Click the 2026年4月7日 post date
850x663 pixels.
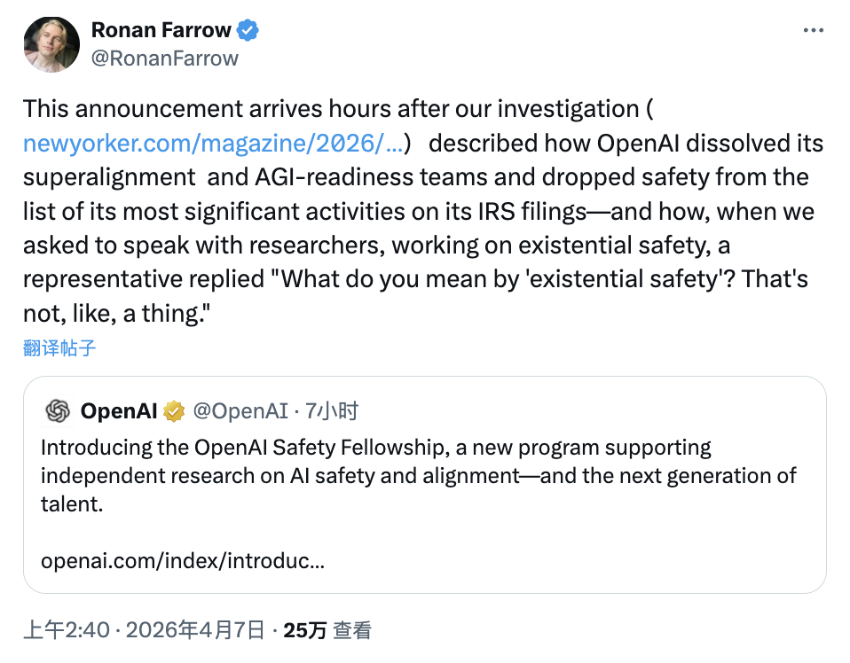tap(195, 630)
